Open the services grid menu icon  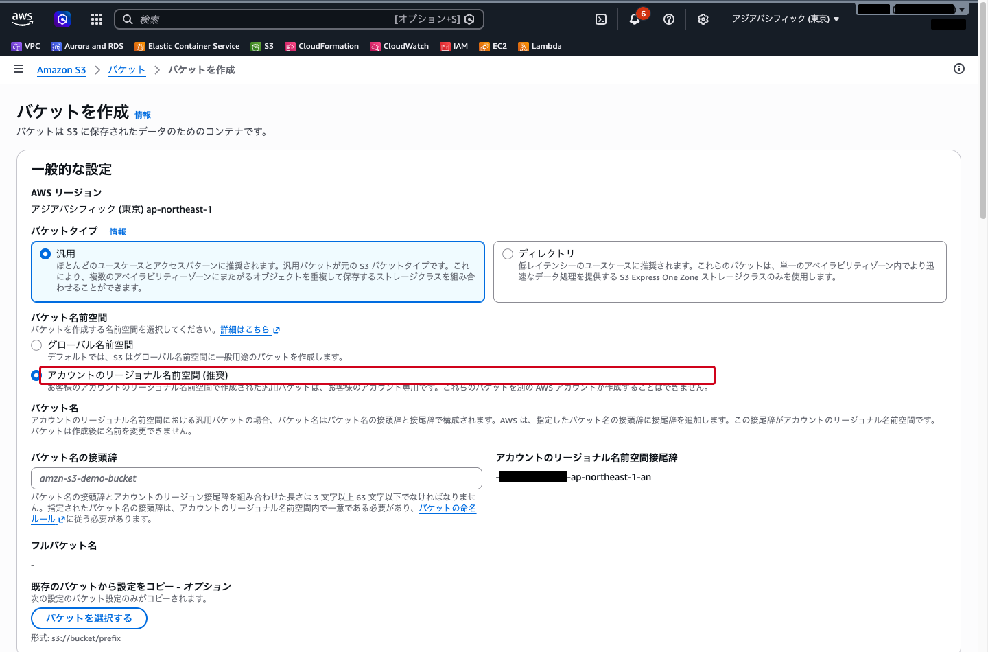click(x=97, y=19)
